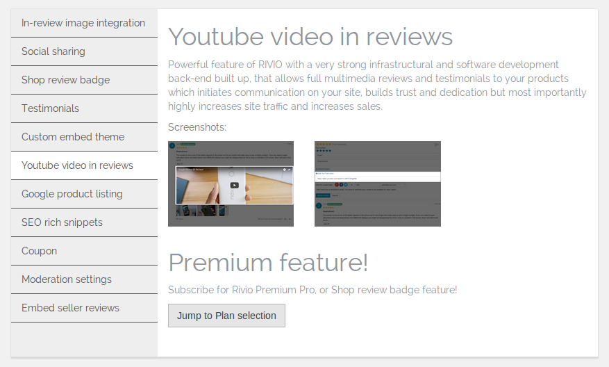Select Youtube video in reviews tab

pyautogui.click(x=84, y=165)
